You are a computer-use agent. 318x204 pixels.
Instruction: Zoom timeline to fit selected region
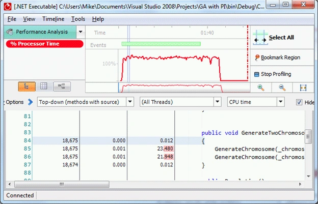[303, 88]
